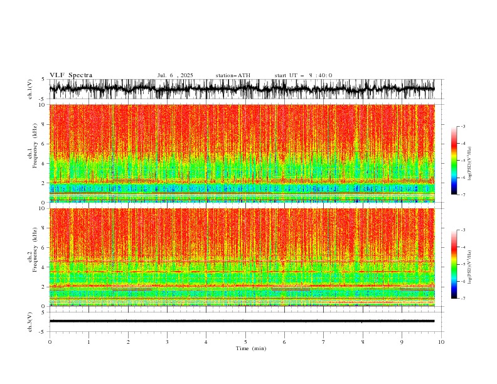Click time-axis tick label "7"
This screenshot has height=384, width=497.
324,342
